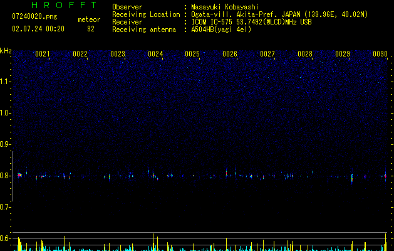The height and width of the screenshot is (251, 394).
Task: Click the Receiver label
Action: (x=127, y=22)
